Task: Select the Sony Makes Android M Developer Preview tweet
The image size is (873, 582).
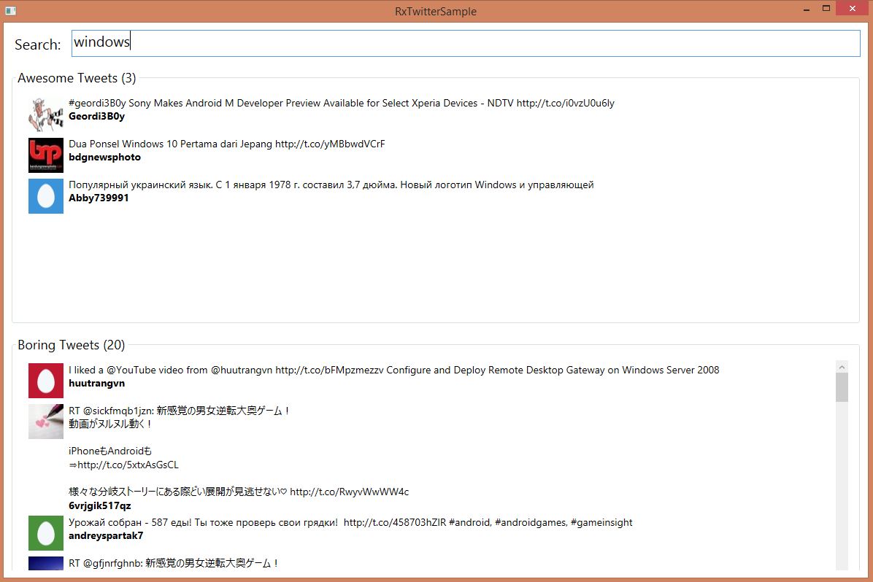Action: point(342,103)
